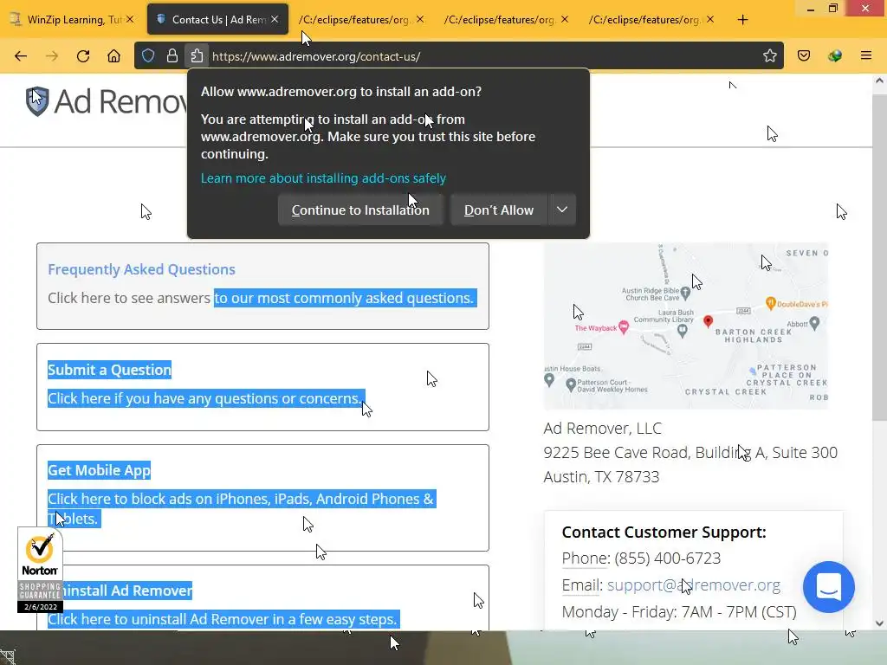887x665 pixels.
Task: Click the Austin Ridge Bible Church map marker
Action: pyautogui.click(x=686, y=293)
